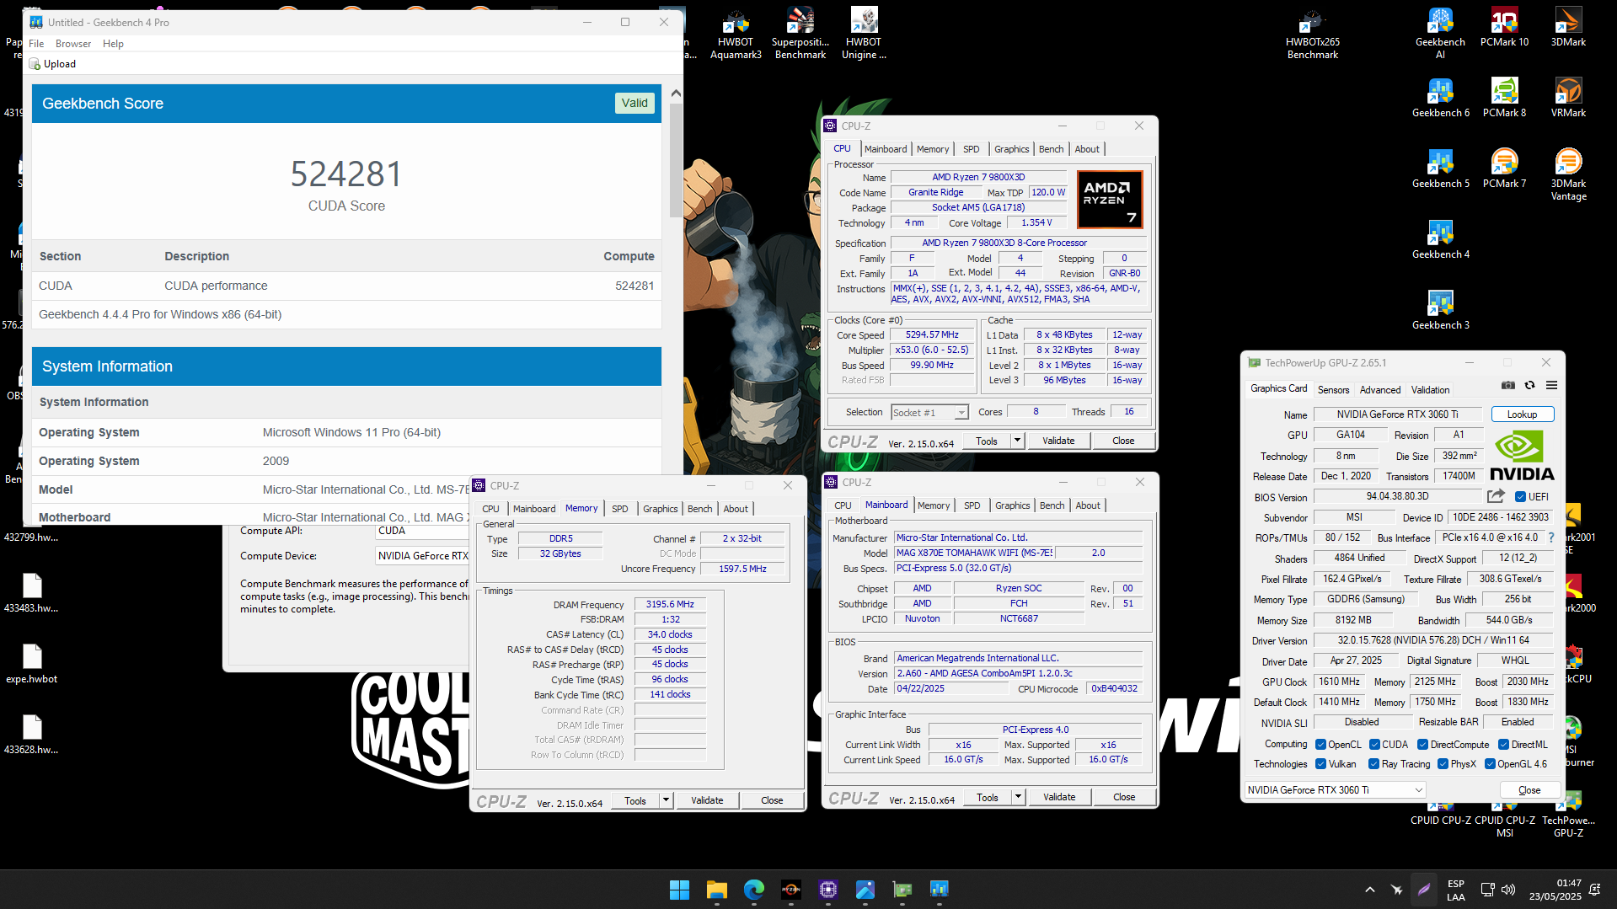Switch to Bench tab in CPU-Z CPU window
Image resolution: width=1617 pixels, height=909 pixels.
pyautogui.click(x=1051, y=149)
